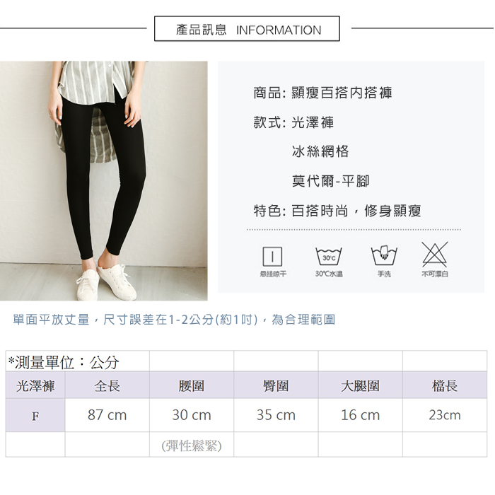Click the 全長 column header
Screen dimensions: 495x495
(107, 385)
